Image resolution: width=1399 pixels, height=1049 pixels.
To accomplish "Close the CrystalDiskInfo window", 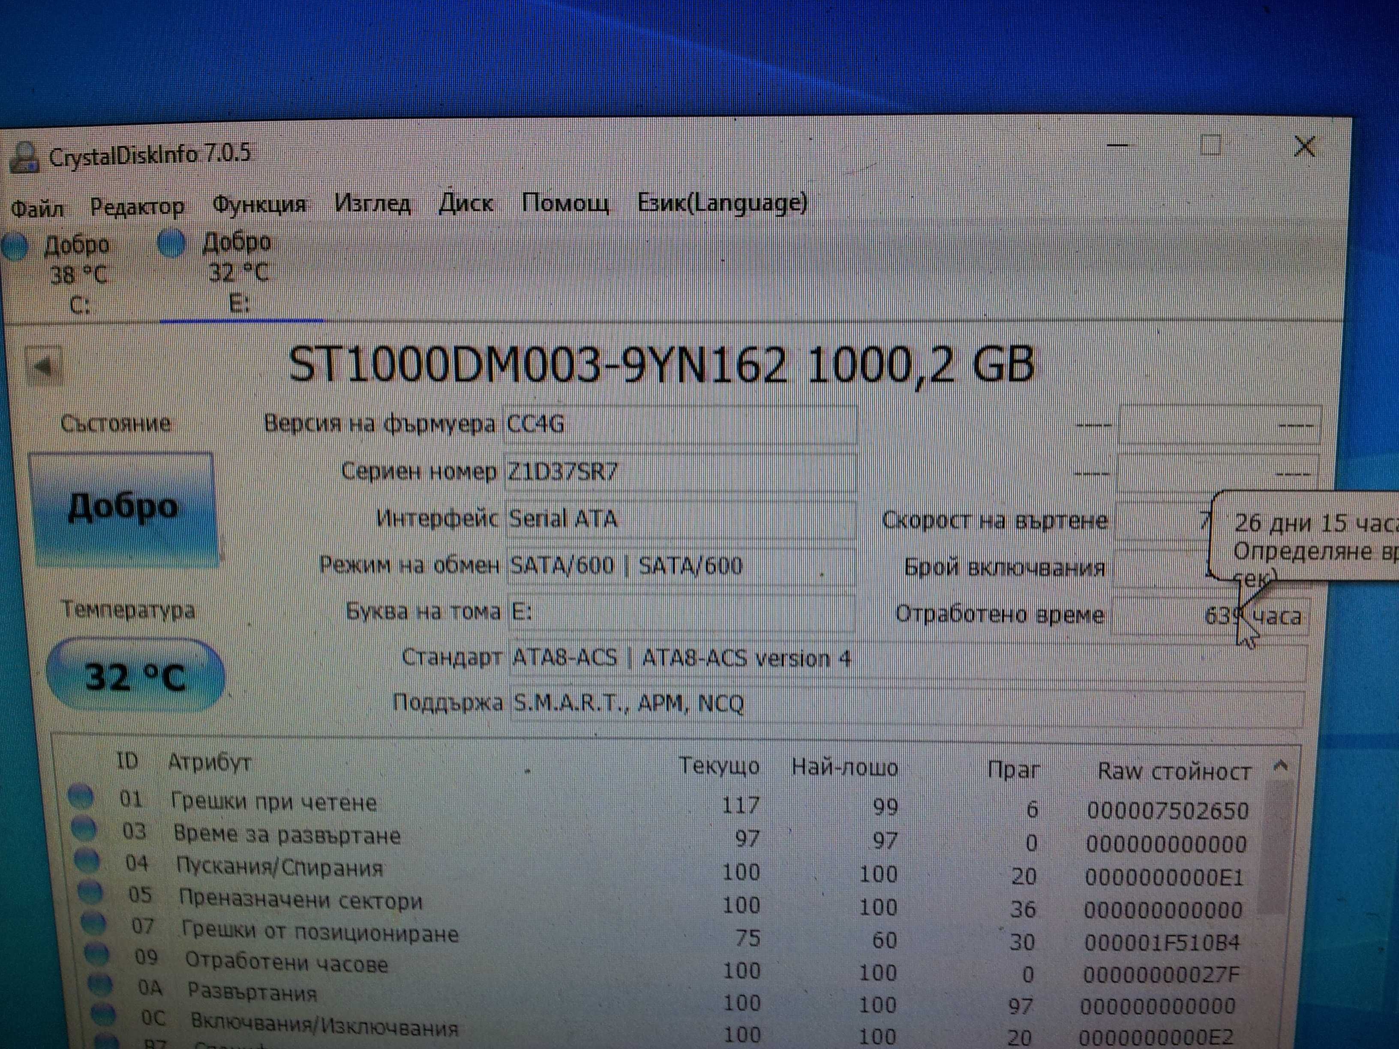I will point(1305,147).
